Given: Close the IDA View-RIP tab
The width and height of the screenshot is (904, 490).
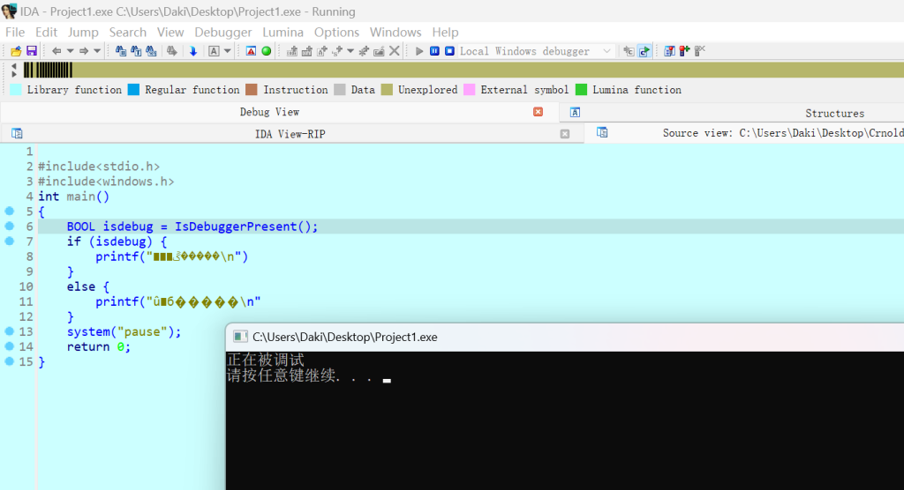Looking at the screenshot, I should pyautogui.click(x=565, y=134).
